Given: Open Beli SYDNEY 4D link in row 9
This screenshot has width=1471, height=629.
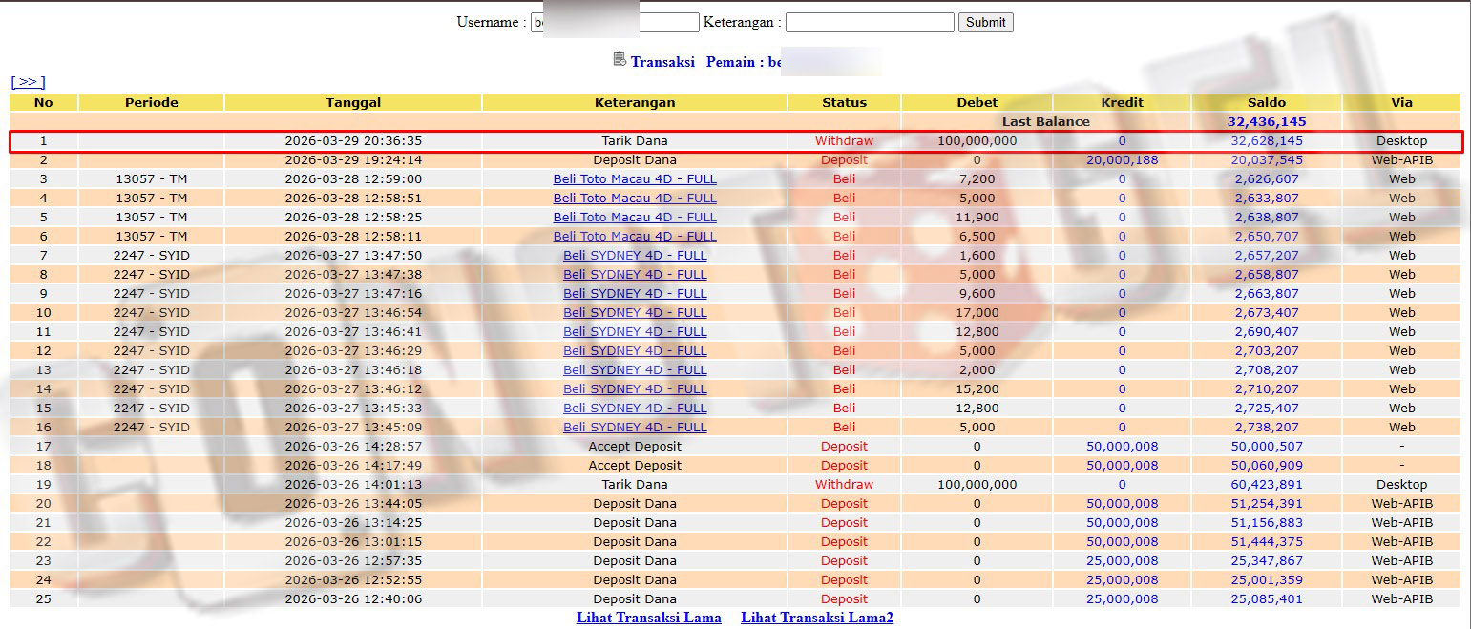Looking at the screenshot, I should 635,293.
